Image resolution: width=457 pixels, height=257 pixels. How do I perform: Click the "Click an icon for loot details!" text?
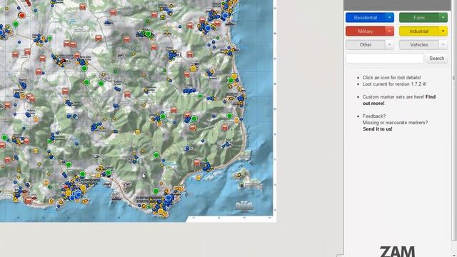click(x=392, y=78)
